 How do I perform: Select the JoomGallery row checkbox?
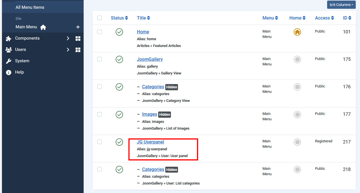coord(99,59)
